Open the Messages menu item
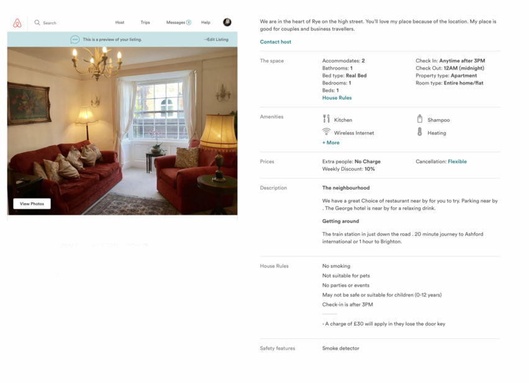The image size is (529, 383). click(176, 22)
